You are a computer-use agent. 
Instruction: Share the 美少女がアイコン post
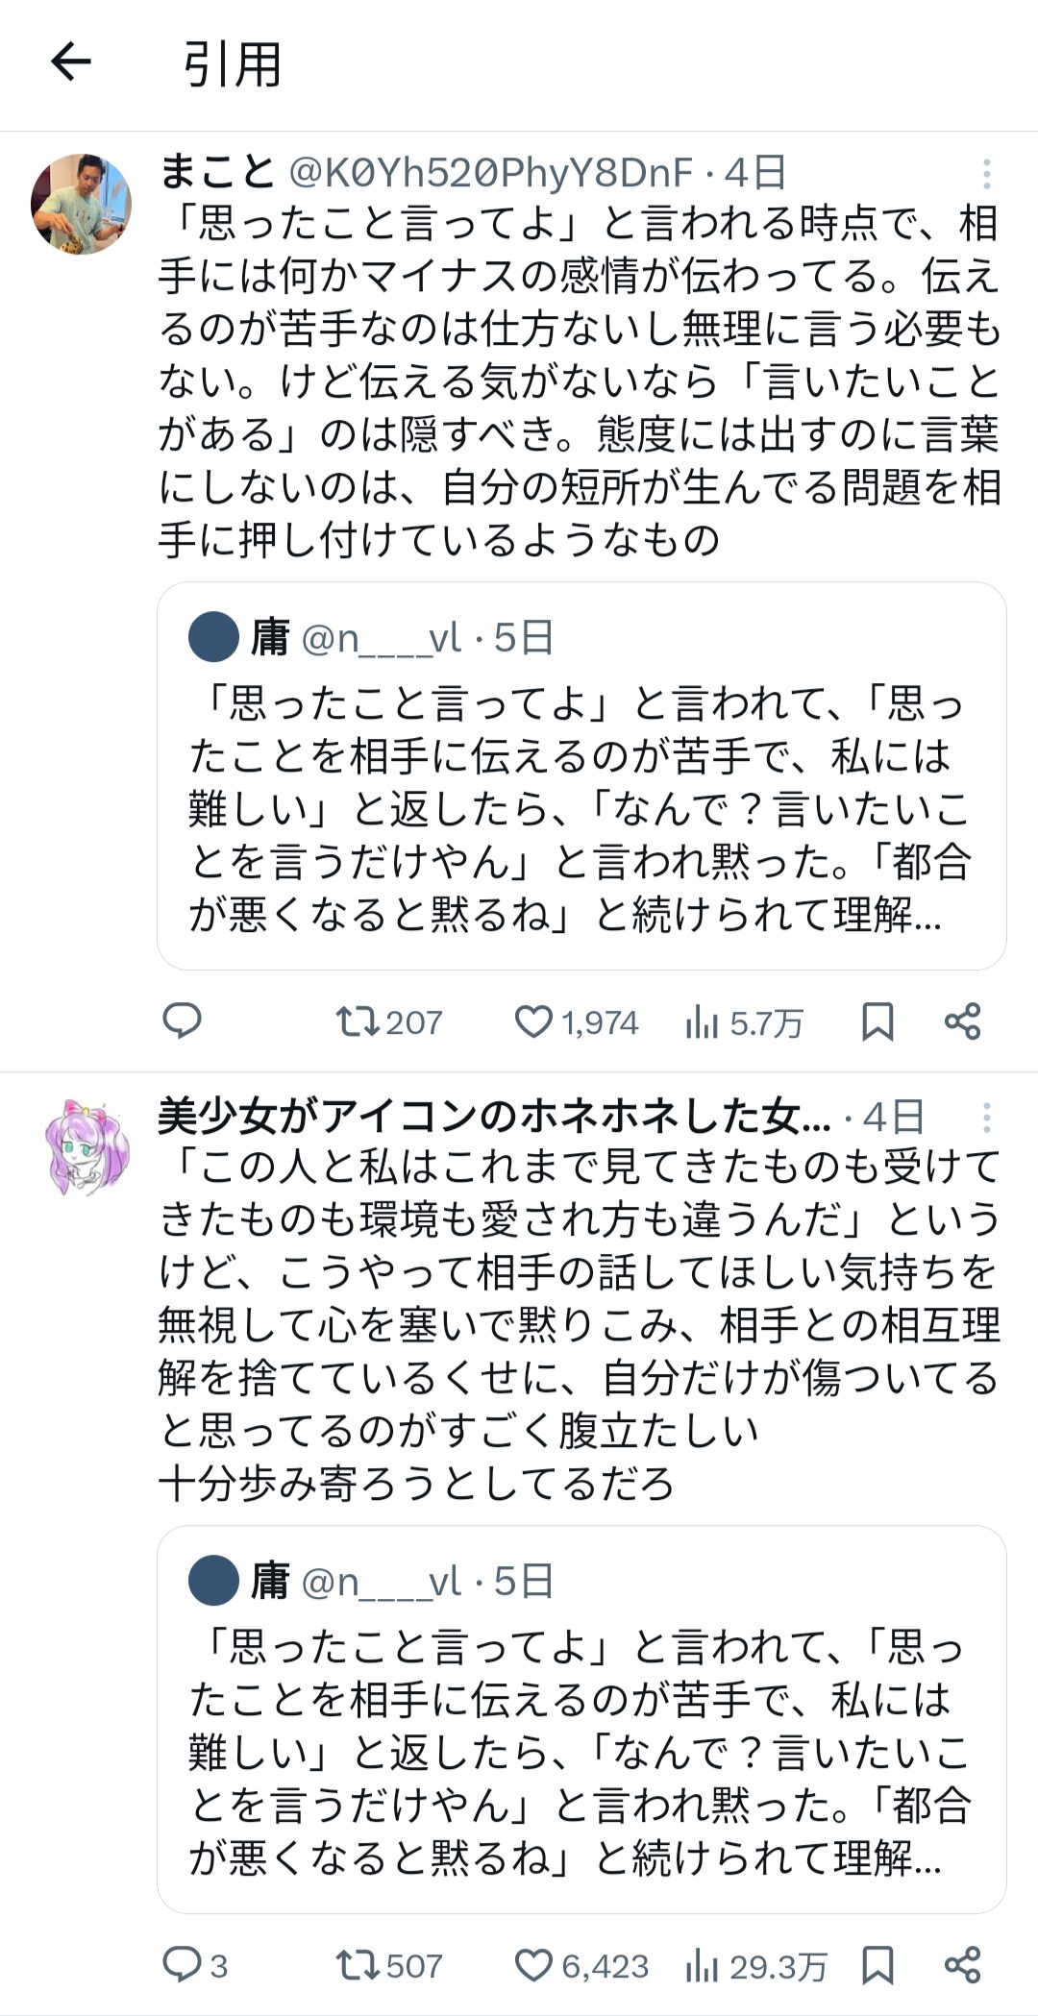tap(962, 1964)
